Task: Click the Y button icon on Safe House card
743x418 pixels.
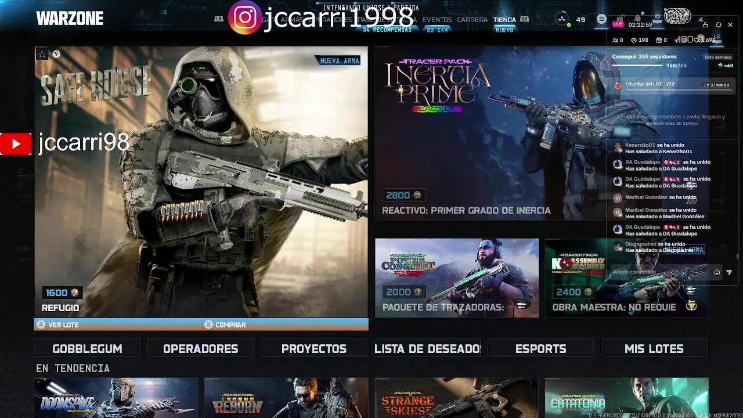Action: pyautogui.click(x=56, y=54)
